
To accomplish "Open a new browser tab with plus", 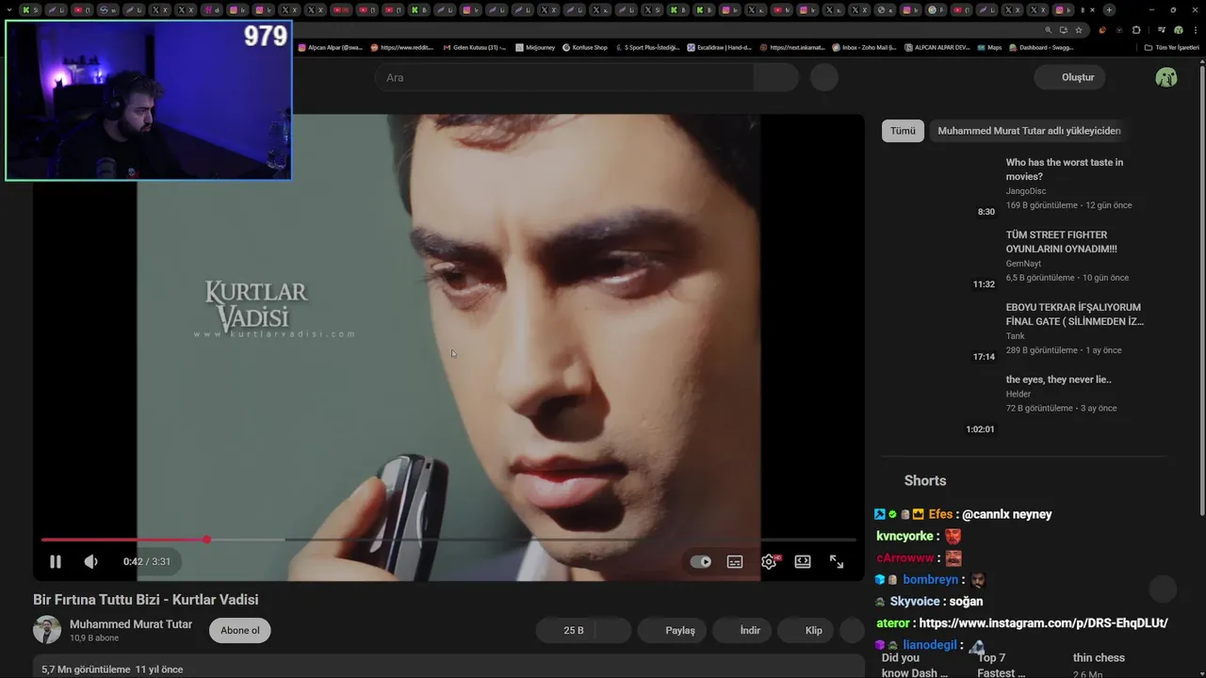I will click(1109, 10).
